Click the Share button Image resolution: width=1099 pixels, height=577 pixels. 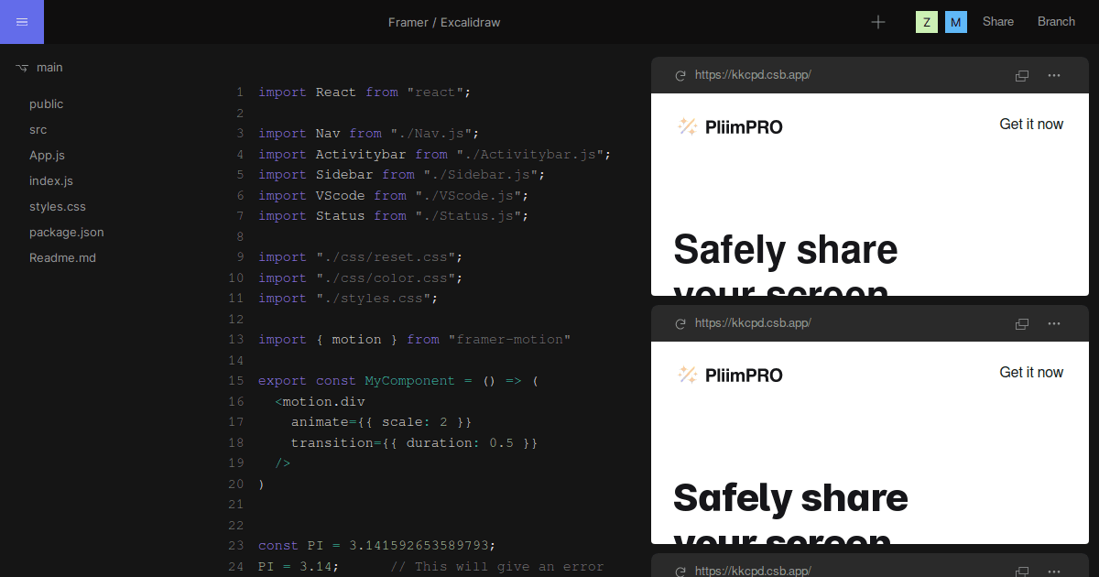click(997, 21)
